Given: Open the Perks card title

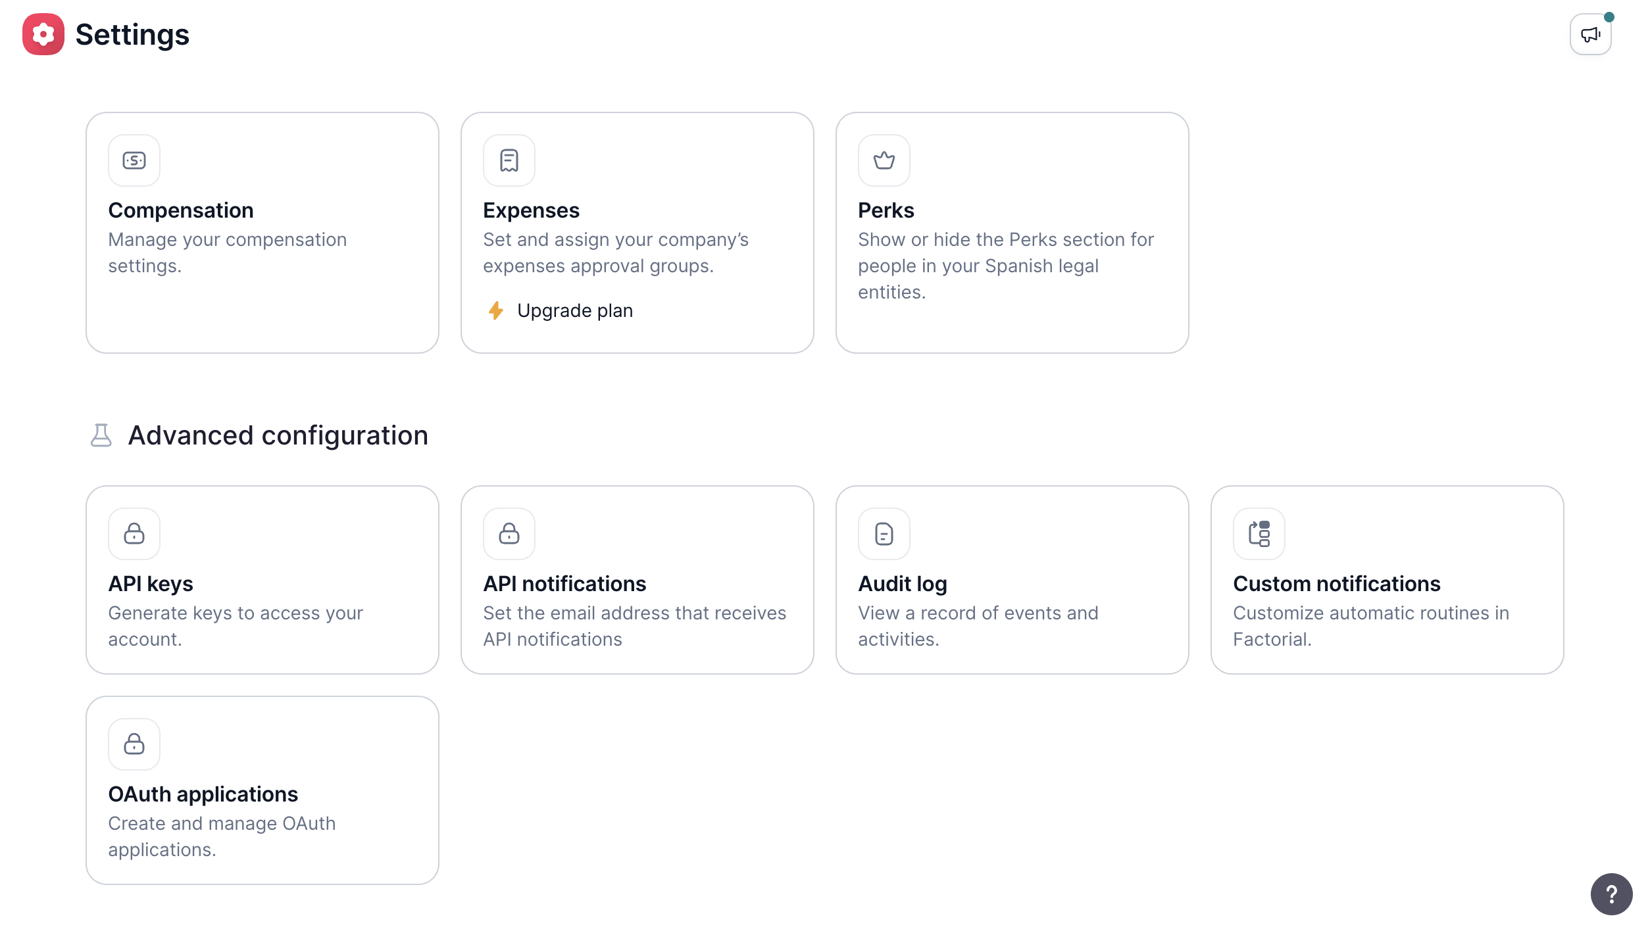Looking at the screenshot, I should [886, 210].
